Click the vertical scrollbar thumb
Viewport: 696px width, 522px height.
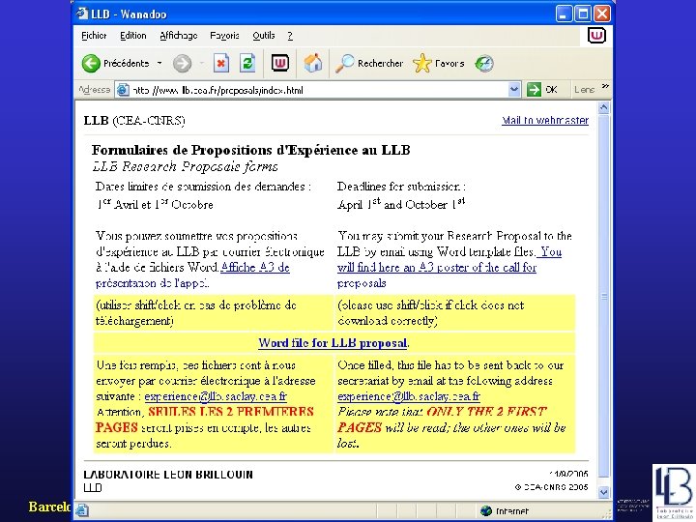pyautogui.click(x=603, y=296)
